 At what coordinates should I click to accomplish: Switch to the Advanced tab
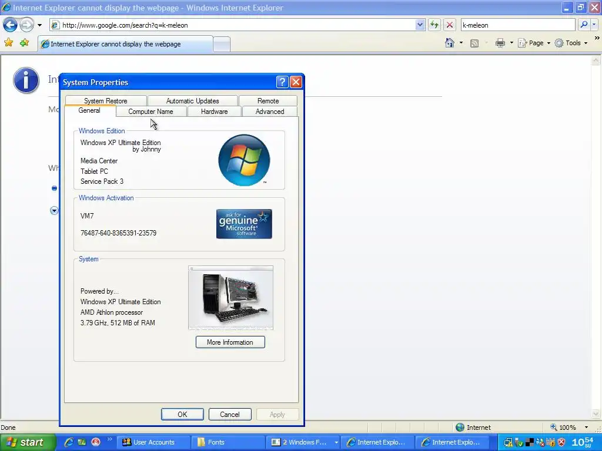click(270, 112)
